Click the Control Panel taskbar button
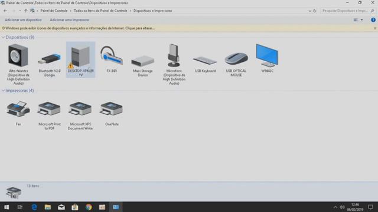Viewport: 378px width, 212px height. pyautogui.click(x=116, y=207)
